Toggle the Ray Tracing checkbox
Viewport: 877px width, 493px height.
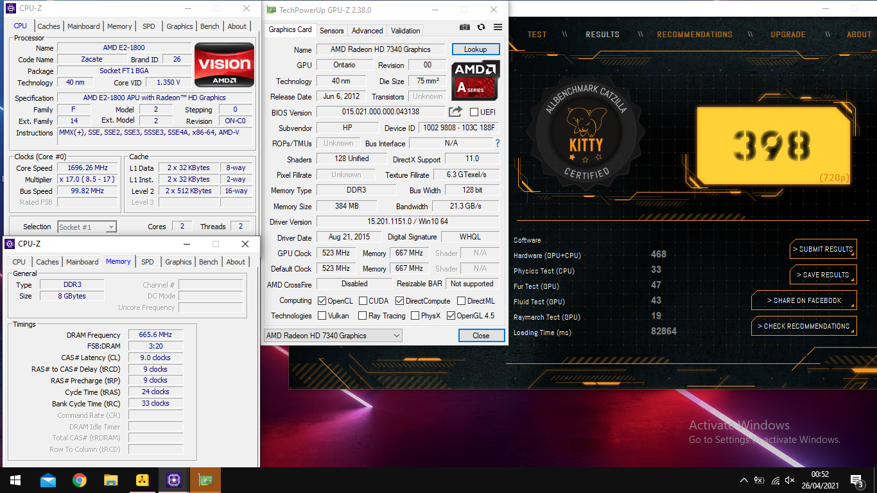363,316
